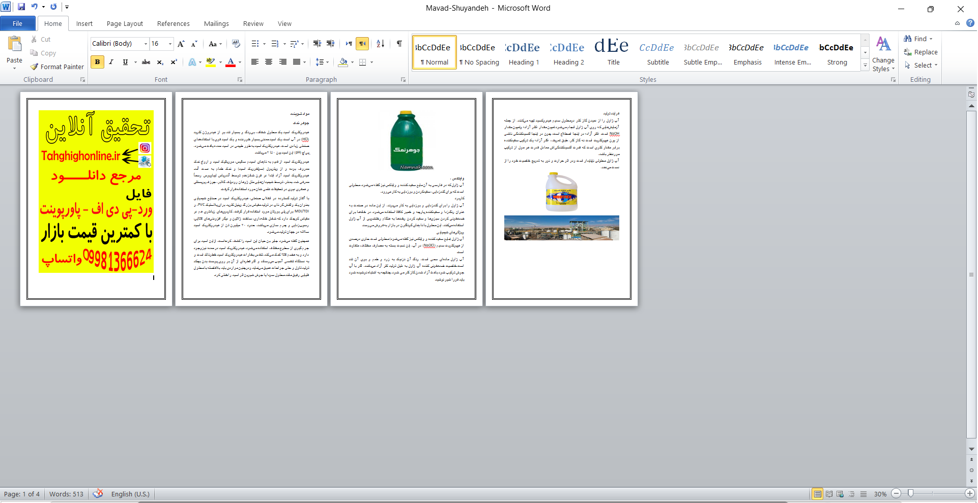Image resolution: width=978 pixels, height=503 pixels.
Task: Click the Shrink Font icon
Action: pyautogui.click(x=194, y=44)
